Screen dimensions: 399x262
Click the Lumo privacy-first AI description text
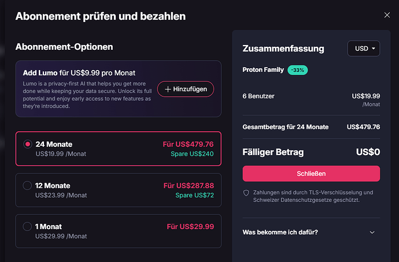click(87, 95)
